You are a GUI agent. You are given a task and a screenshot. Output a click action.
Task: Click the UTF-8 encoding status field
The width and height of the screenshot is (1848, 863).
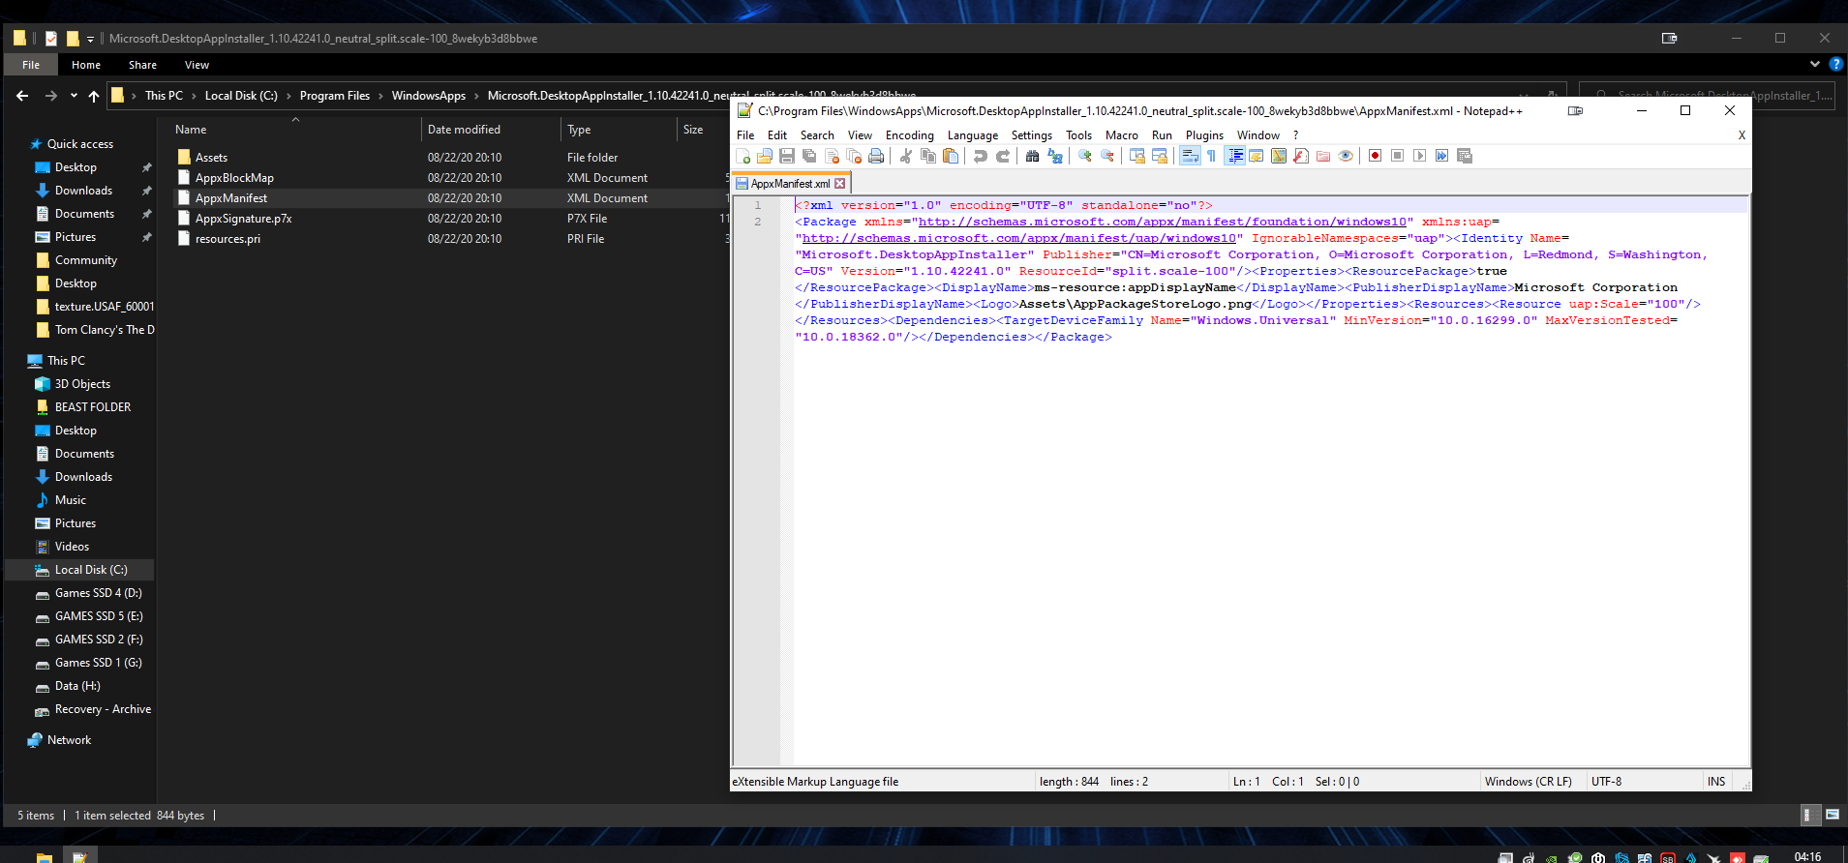pyautogui.click(x=1607, y=782)
